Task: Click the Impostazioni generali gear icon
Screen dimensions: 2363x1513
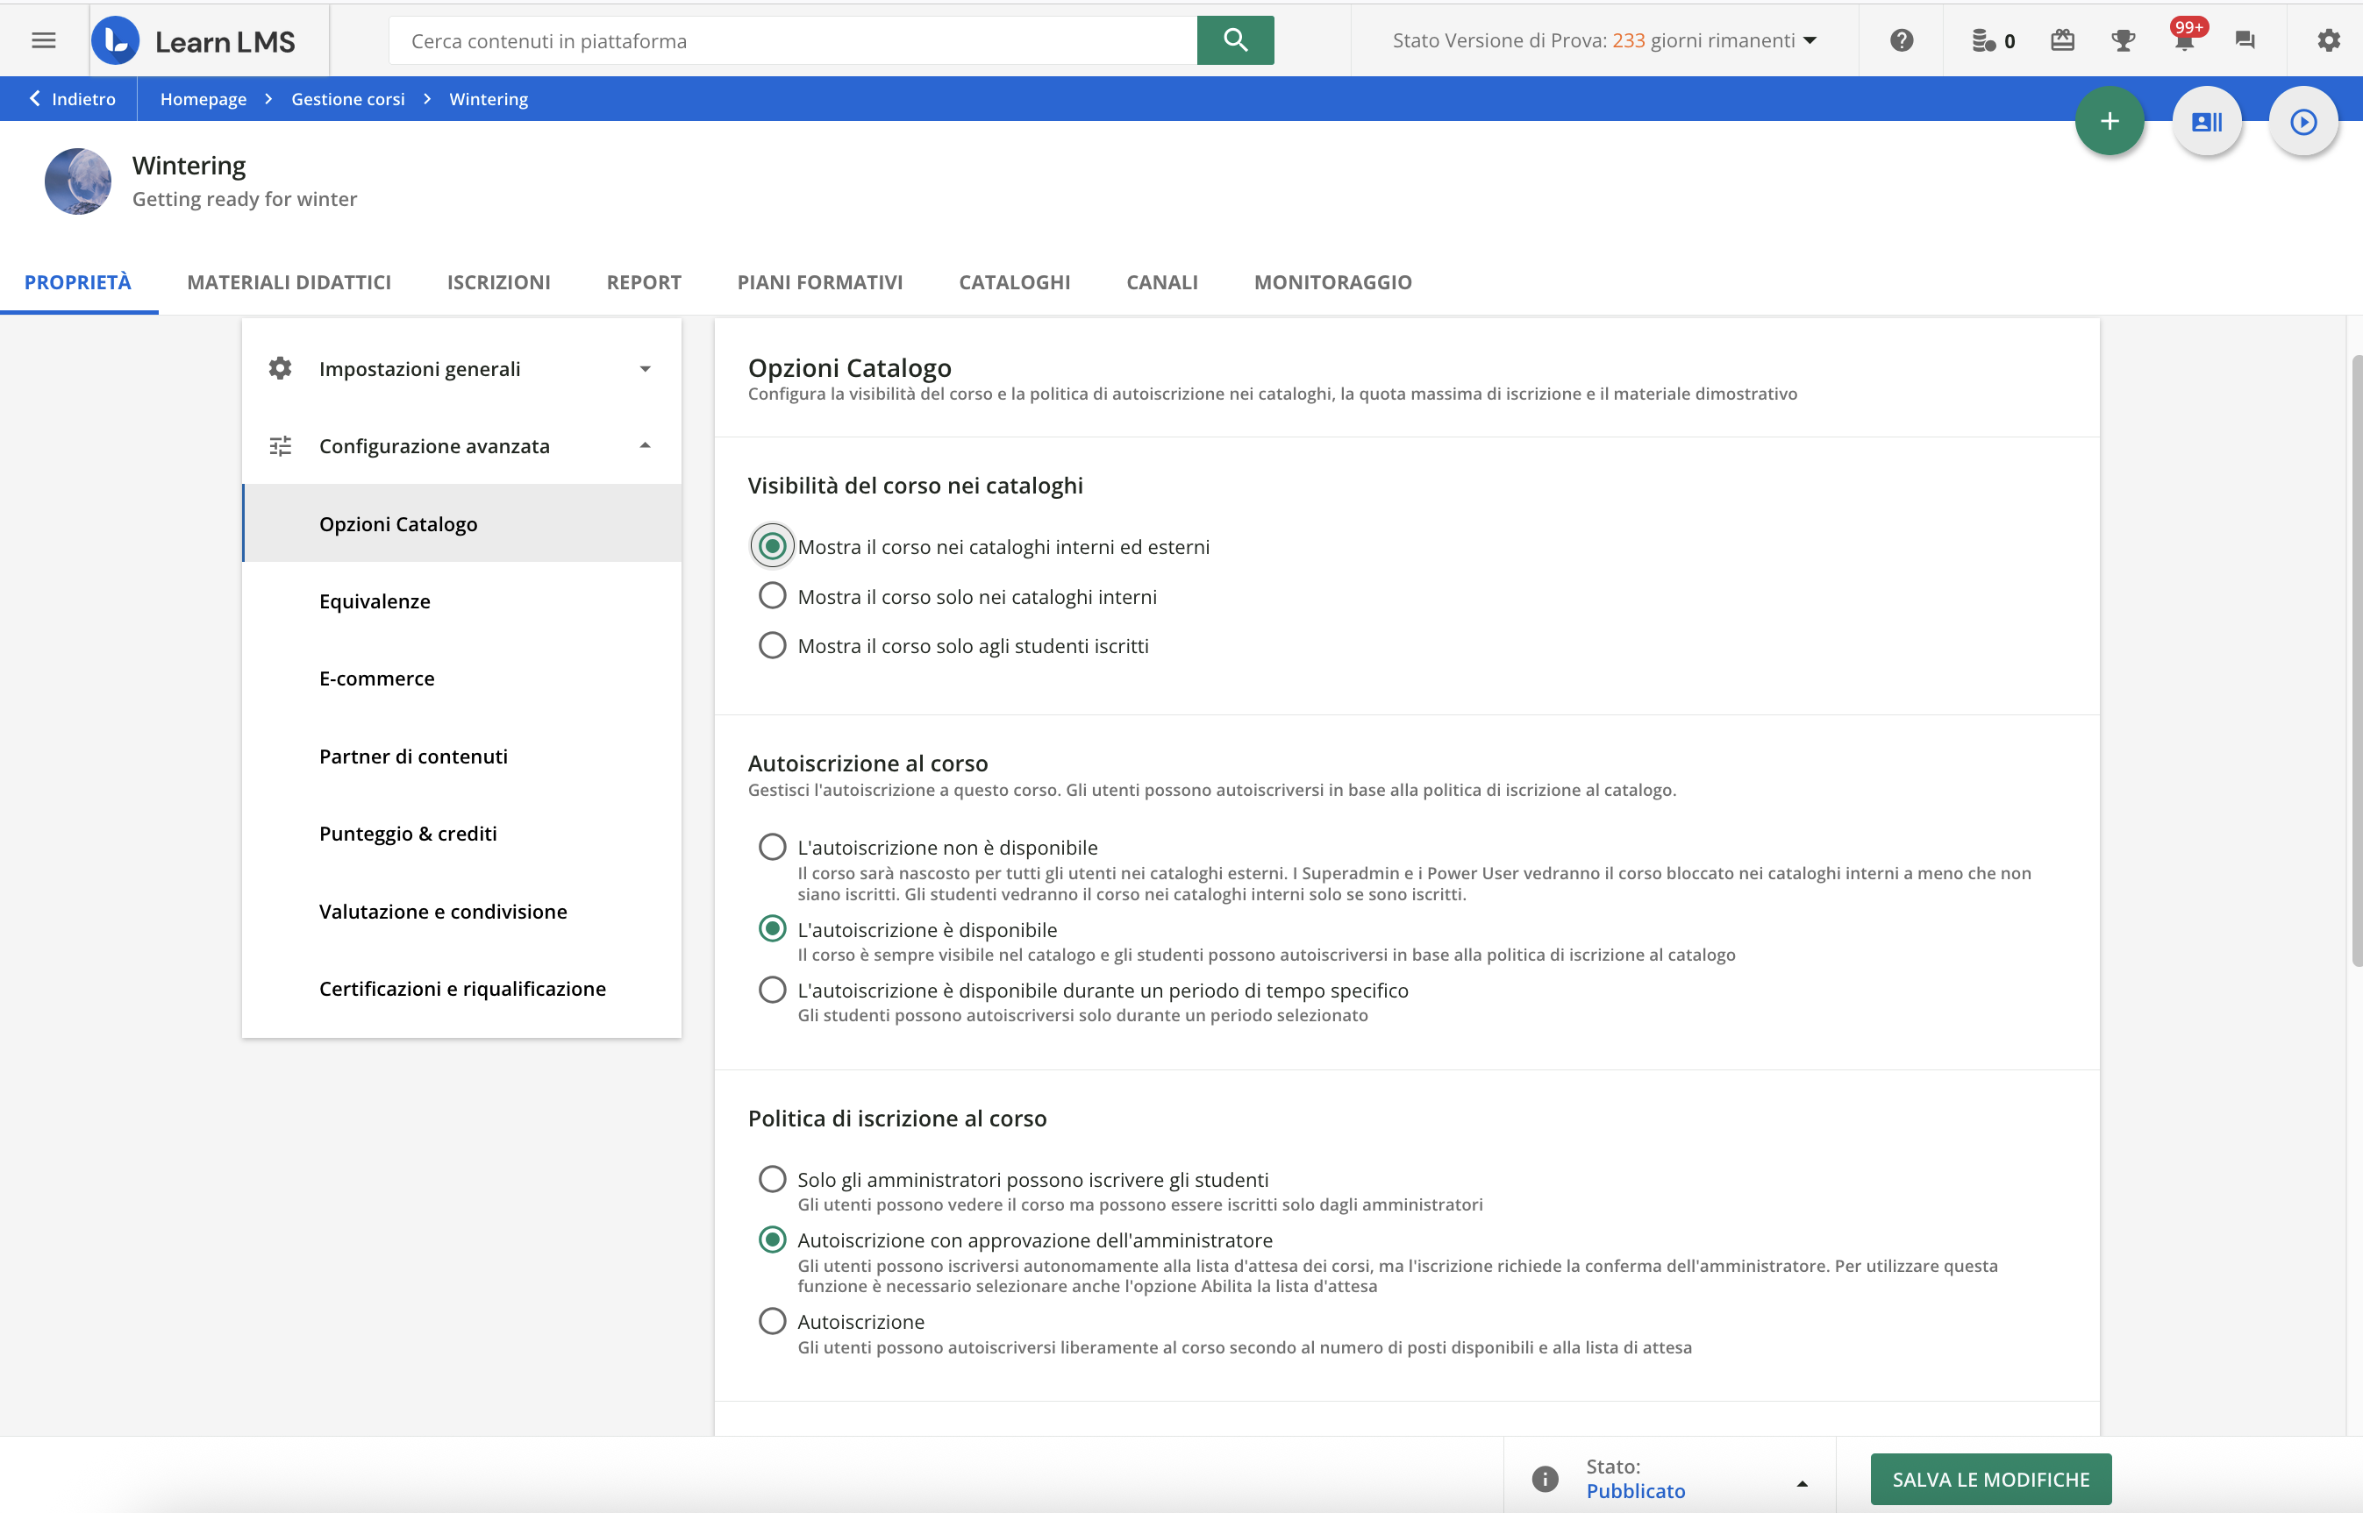Action: tap(280, 368)
